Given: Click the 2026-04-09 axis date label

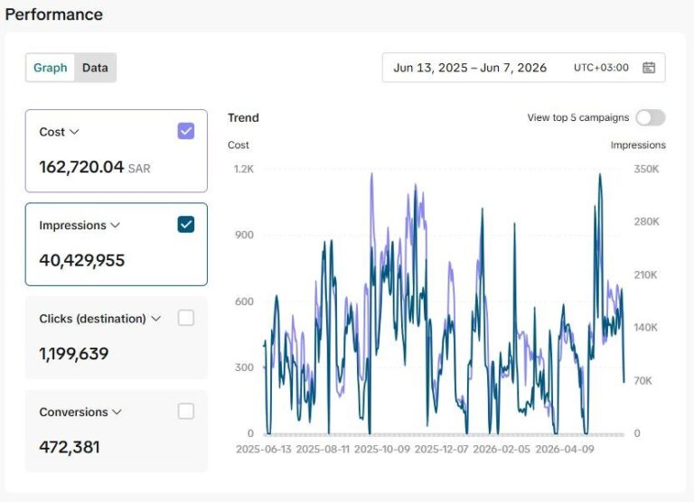Looking at the screenshot, I should (x=565, y=450).
